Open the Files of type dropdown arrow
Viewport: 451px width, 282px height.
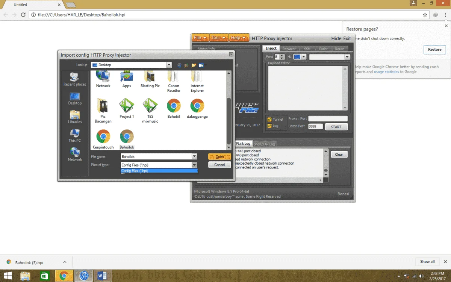194,165
